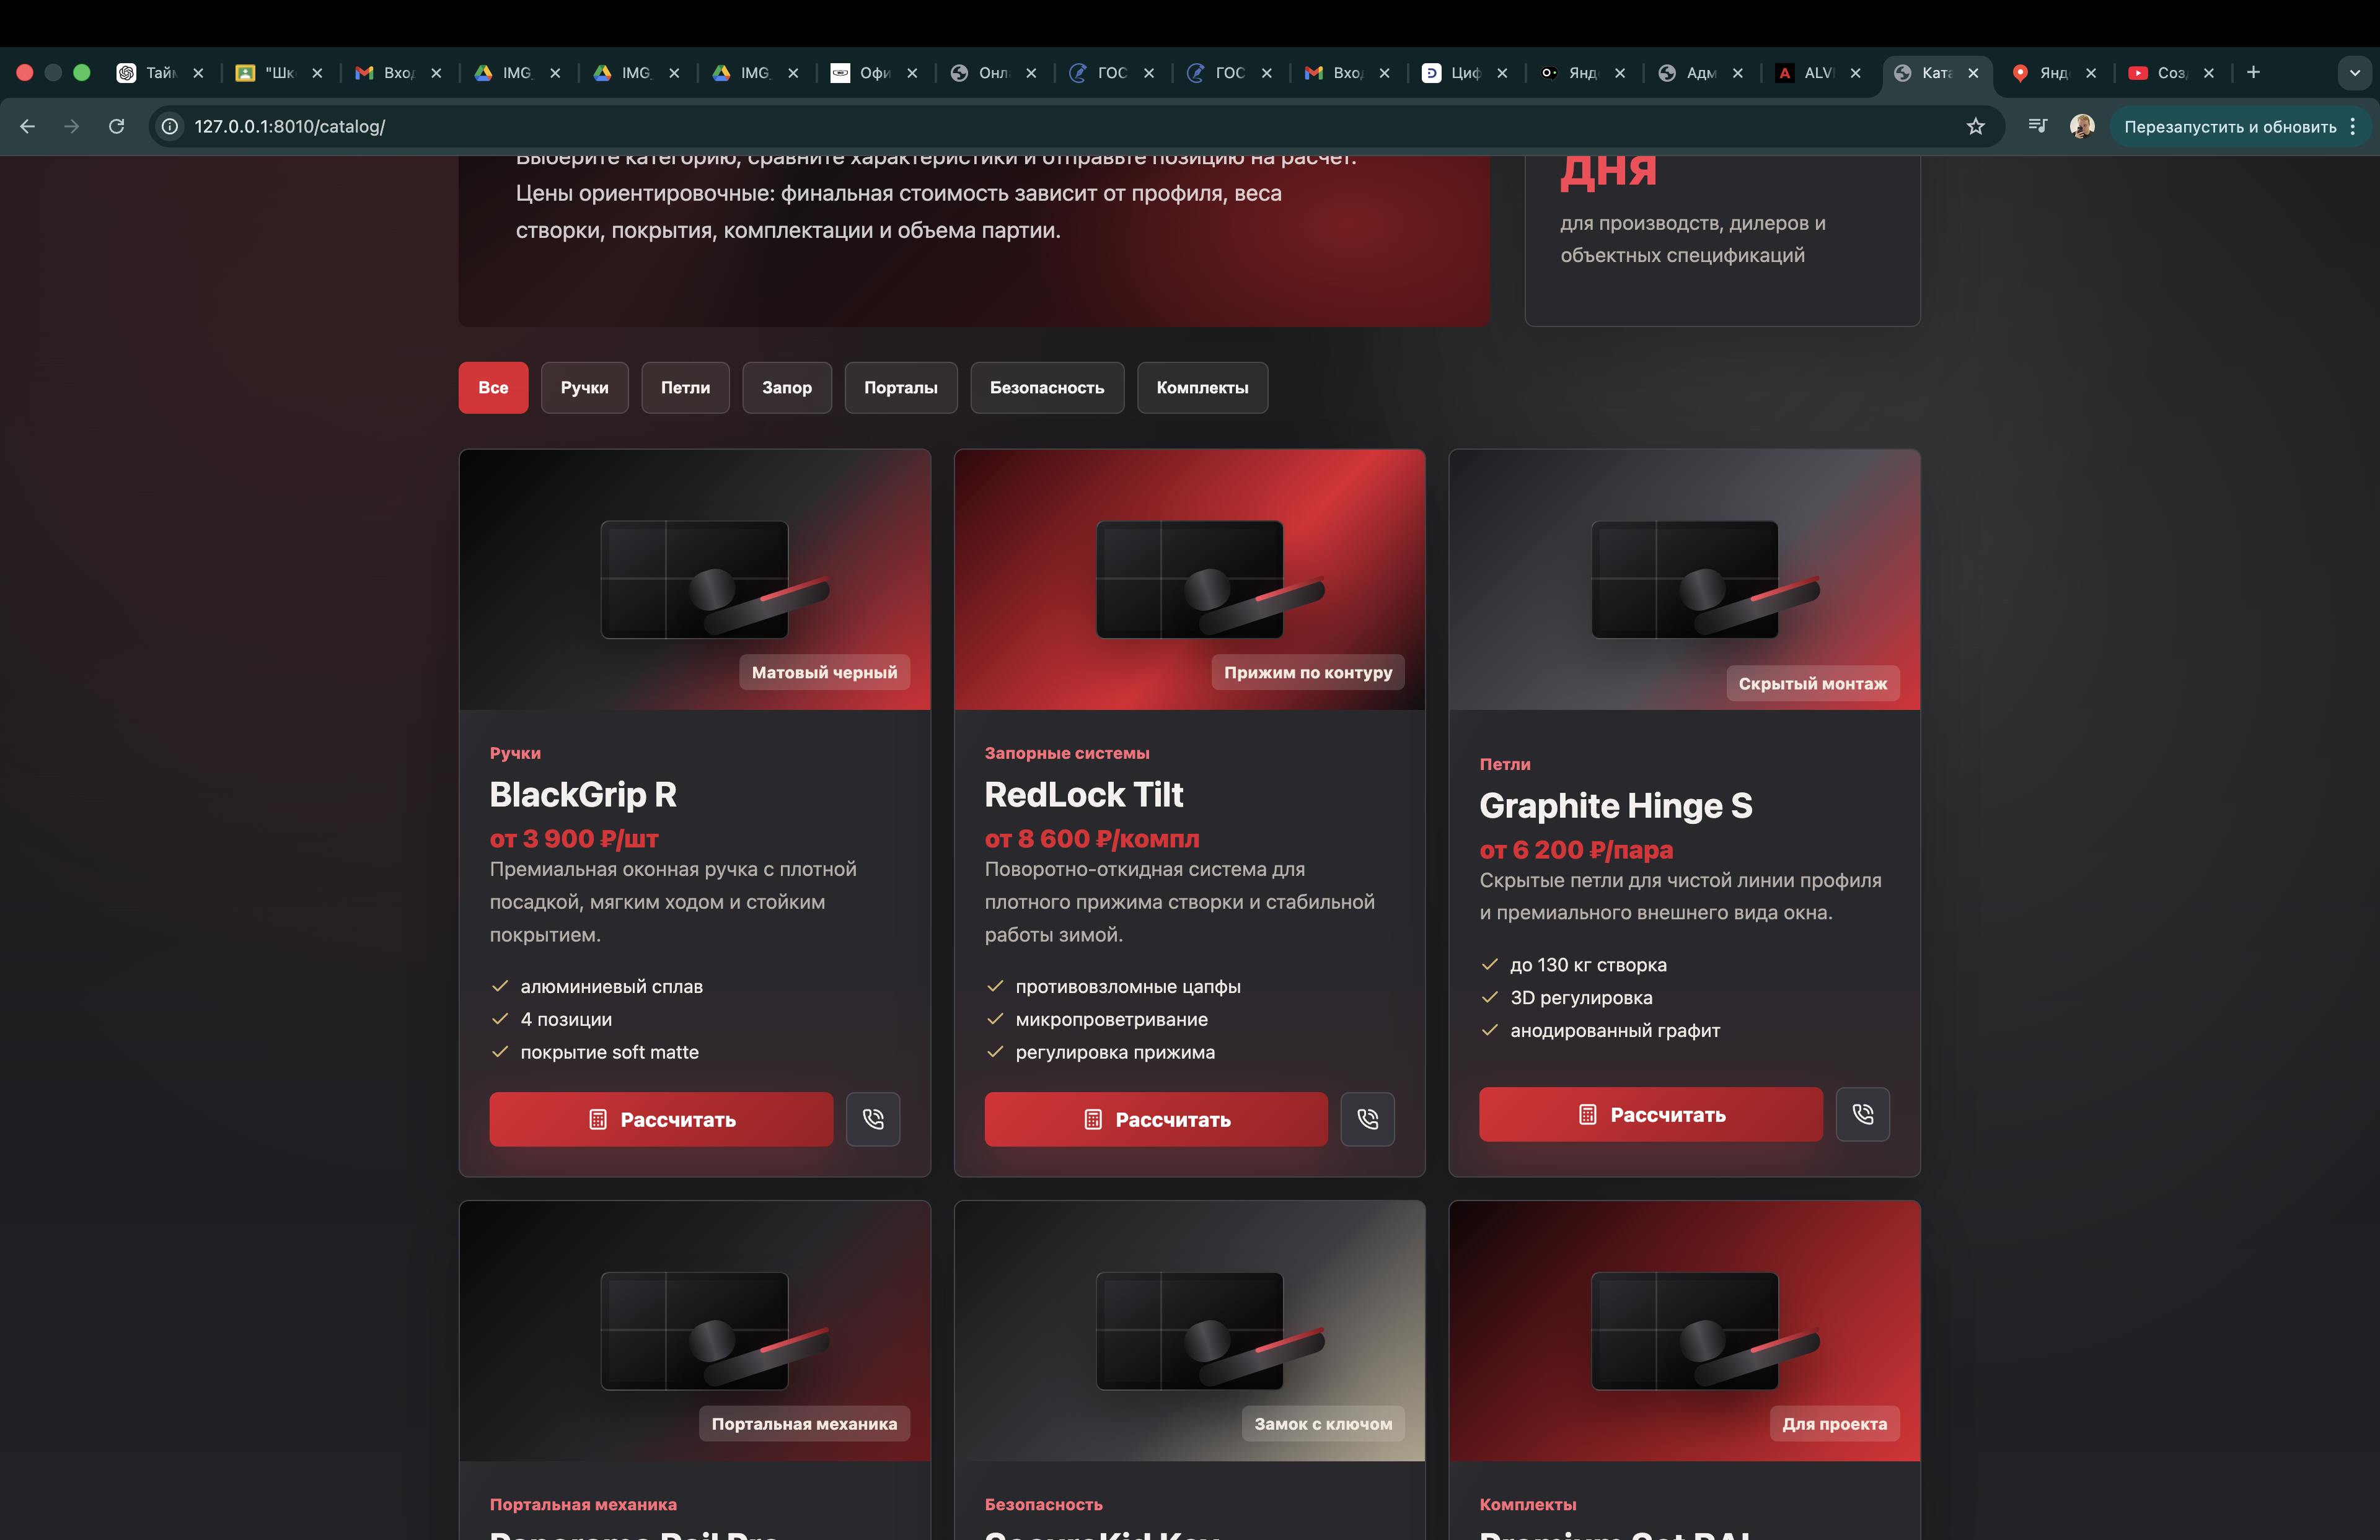The width and height of the screenshot is (2380, 1540).
Task: Click the Скрытый монтаж badge
Action: pyautogui.click(x=1813, y=683)
